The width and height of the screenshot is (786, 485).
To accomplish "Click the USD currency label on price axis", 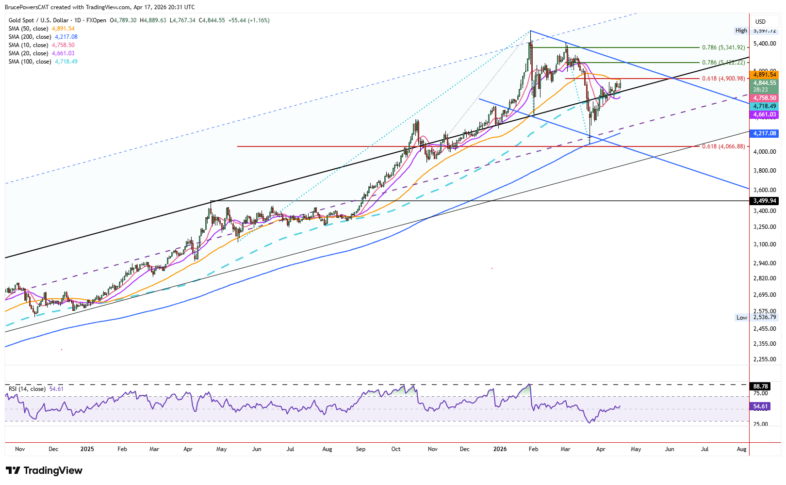I will 760,22.
